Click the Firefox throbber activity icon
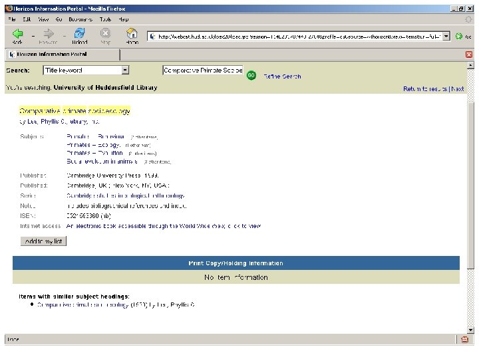Viewport: 479px width, 359px height. pos(468,19)
